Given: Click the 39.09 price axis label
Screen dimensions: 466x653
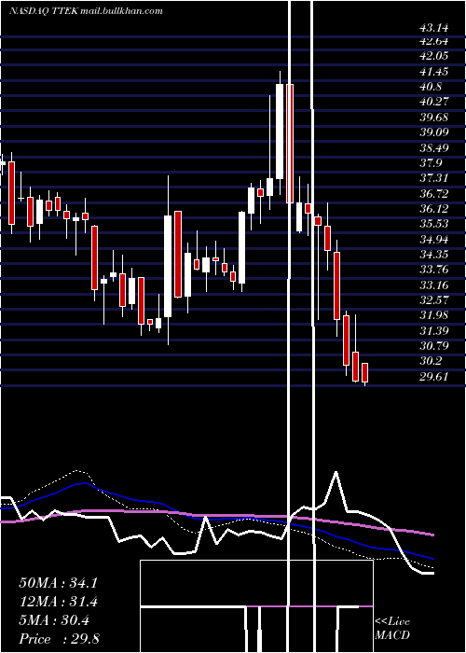Looking at the screenshot, I should pos(434,132).
